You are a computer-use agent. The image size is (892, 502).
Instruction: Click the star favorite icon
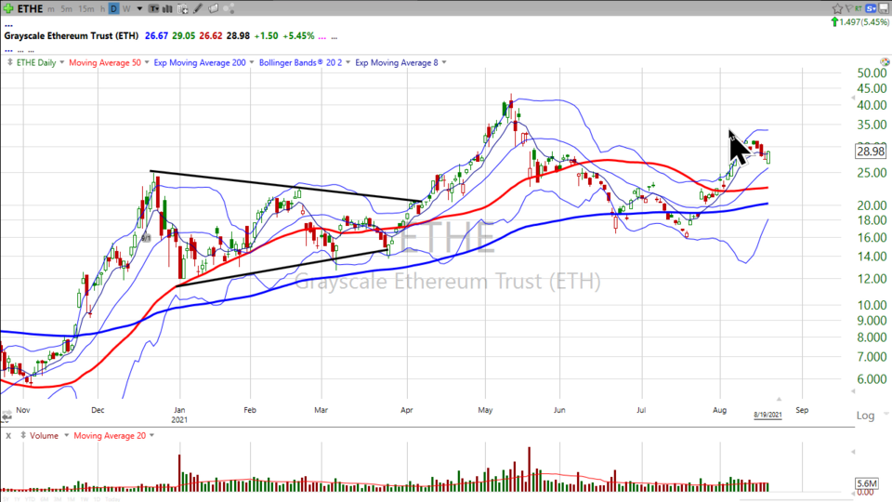click(x=837, y=8)
